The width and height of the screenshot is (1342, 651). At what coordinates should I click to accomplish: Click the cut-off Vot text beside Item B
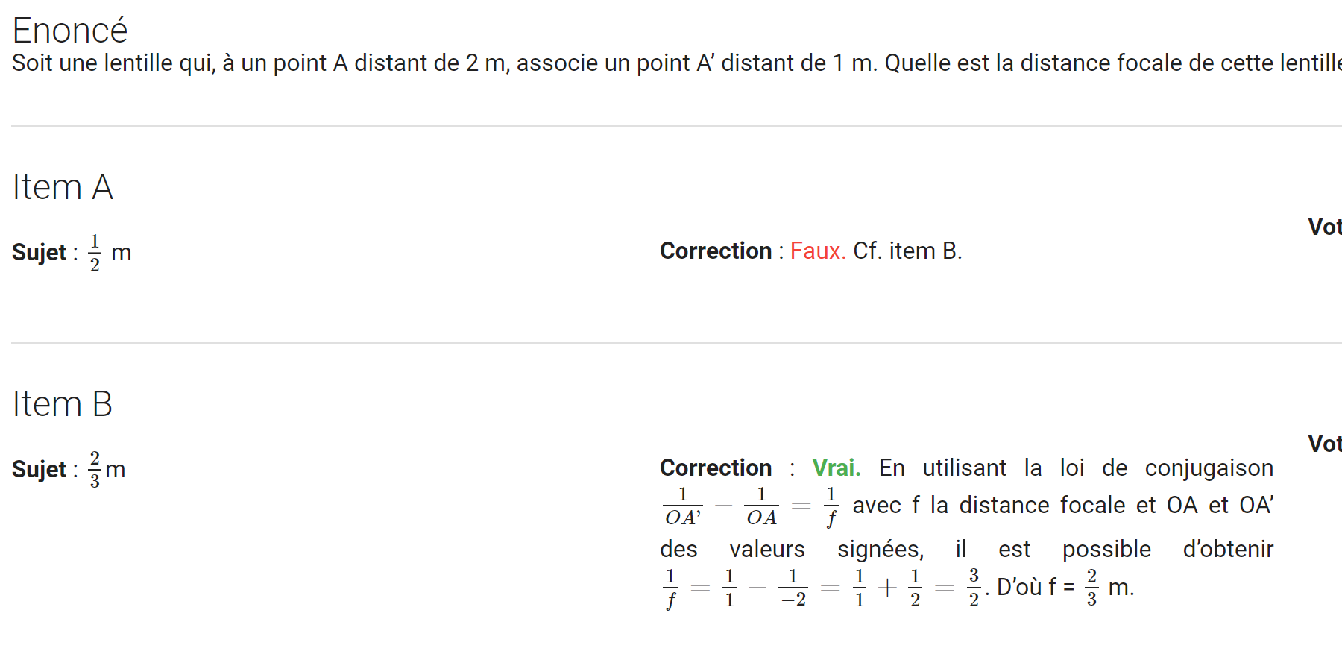(x=1325, y=444)
